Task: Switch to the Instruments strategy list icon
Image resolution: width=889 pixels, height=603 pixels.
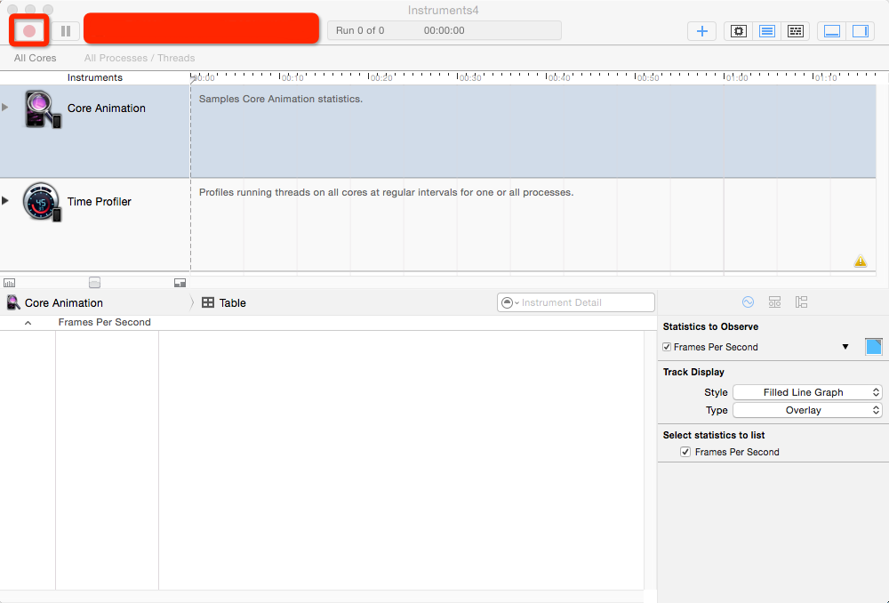Action: pyautogui.click(x=767, y=30)
